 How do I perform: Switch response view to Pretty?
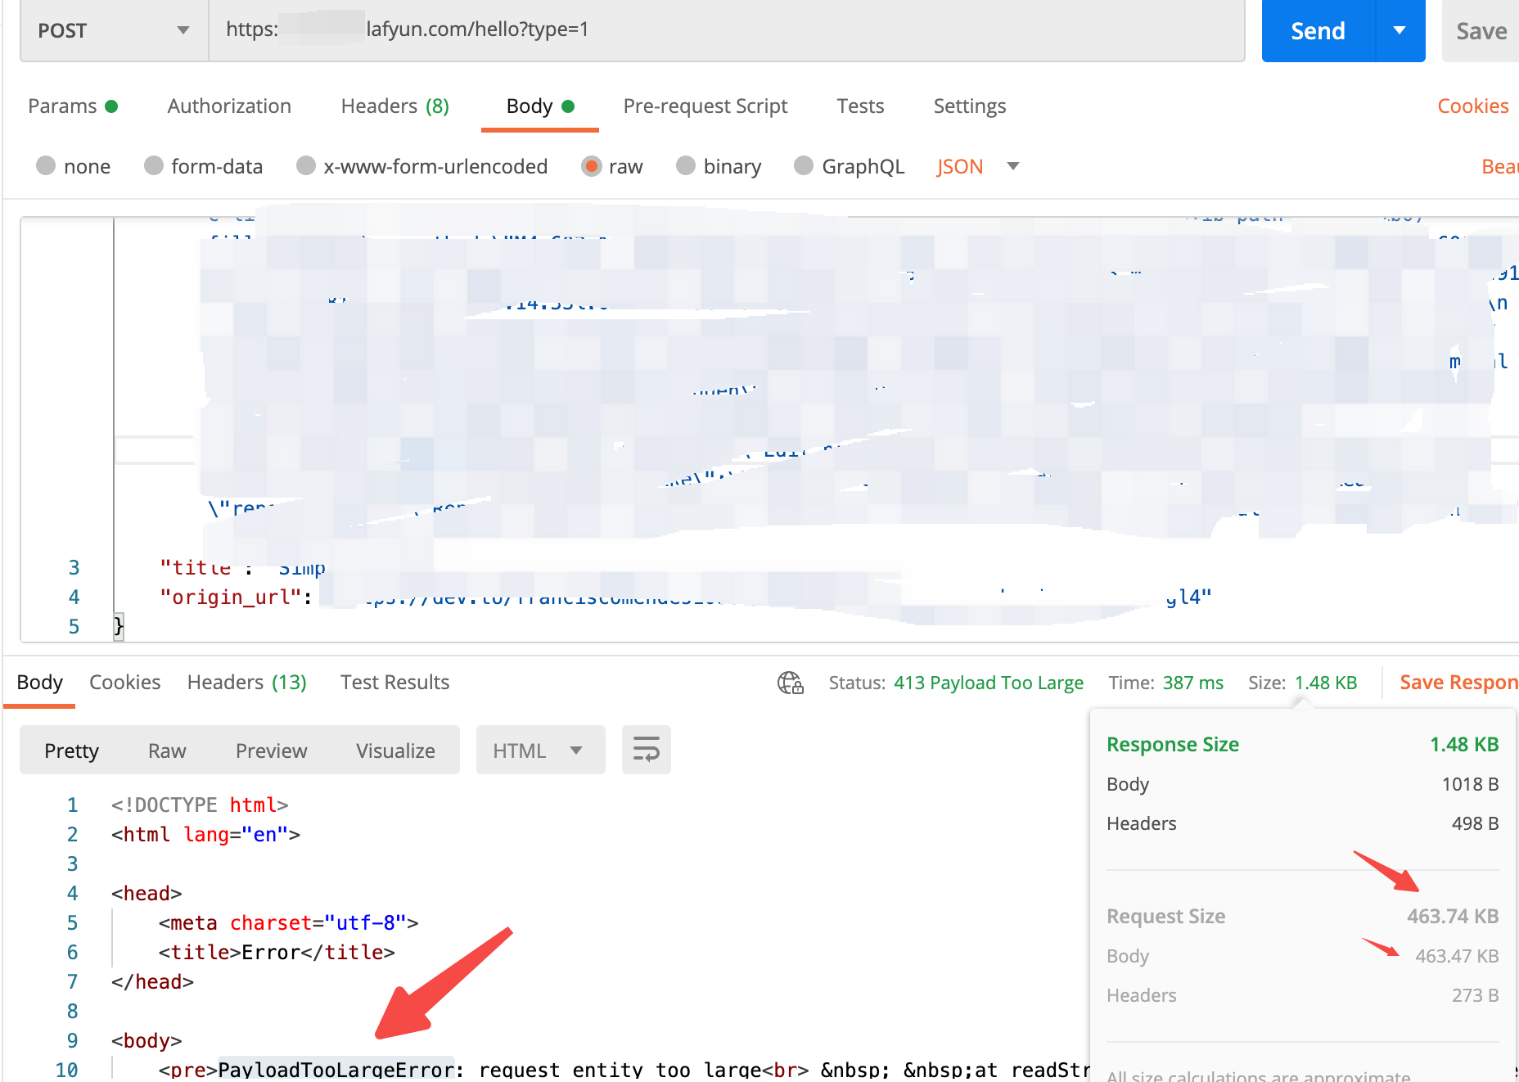(x=72, y=751)
